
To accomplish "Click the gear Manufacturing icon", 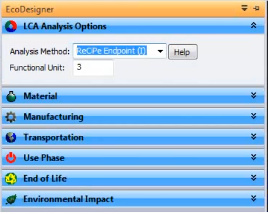I will (11, 117).
